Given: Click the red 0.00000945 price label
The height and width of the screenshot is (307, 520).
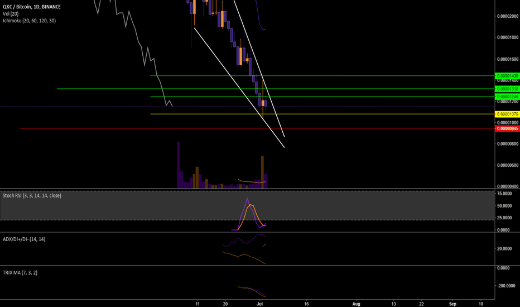Looking at the screenshot, I should (x=507, y=128).
